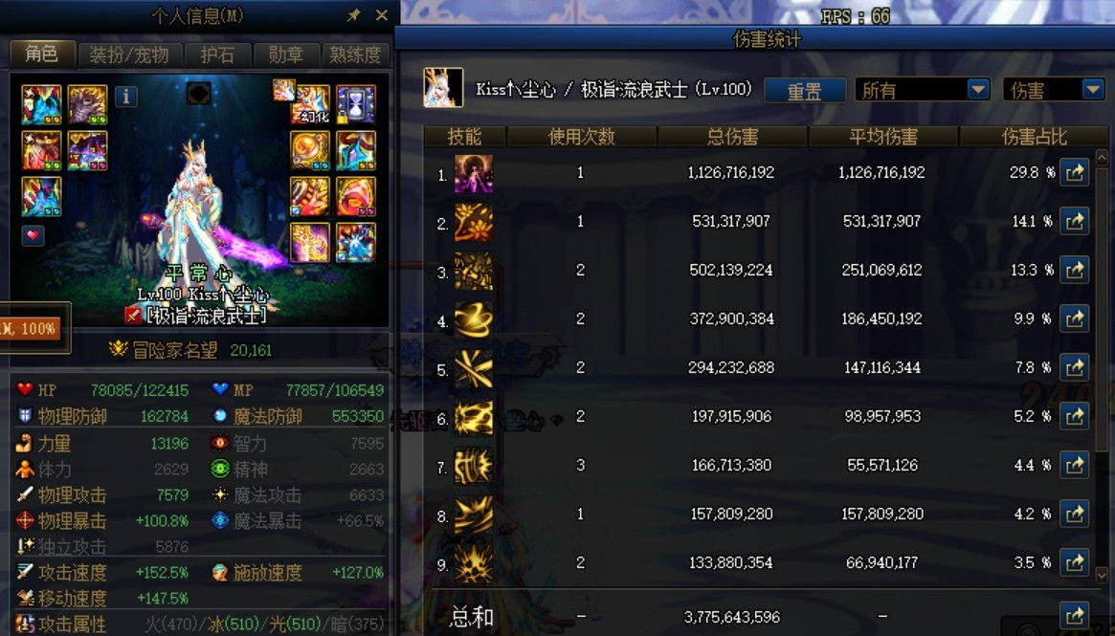Toggle the red checkbox beside 极诣·流浪武士
Viewport: 1115px width, 636px height.
[133, 315]
